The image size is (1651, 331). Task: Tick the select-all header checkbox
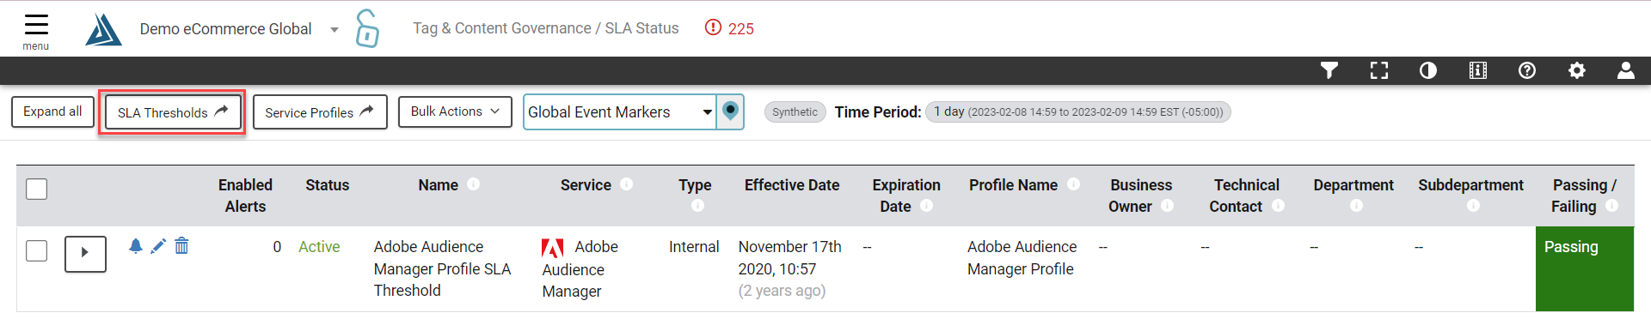37,189
